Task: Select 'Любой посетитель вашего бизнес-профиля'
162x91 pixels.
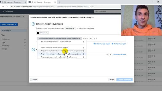Action: pyautogui.click(x=55, y=48)
